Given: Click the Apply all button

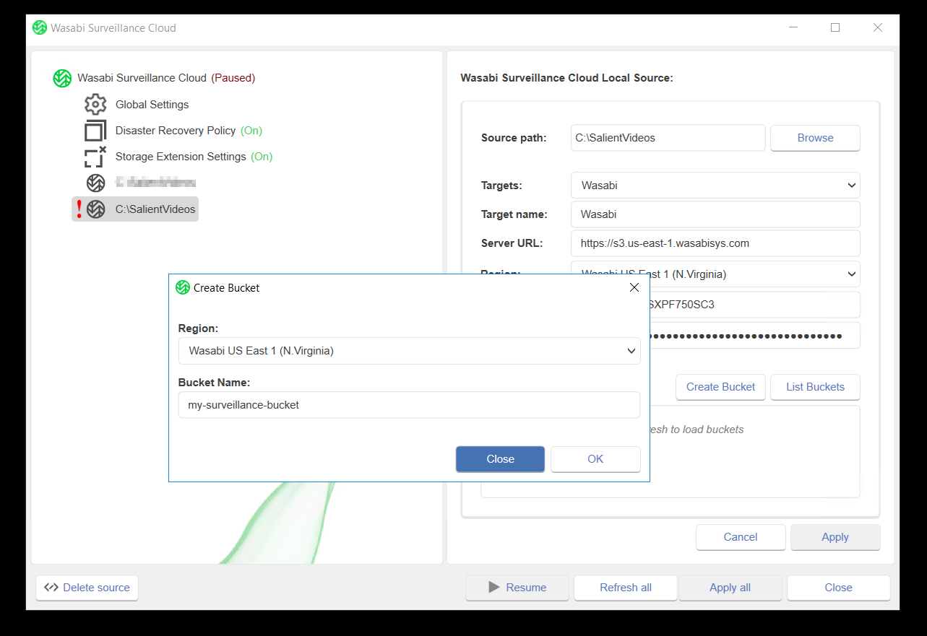Looking at the screenshot, I should pyautogui.click(x=730, y=588).
